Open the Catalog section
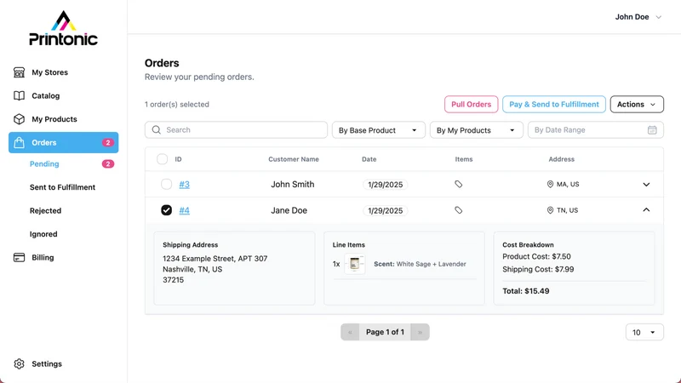 tap(46, 95)
